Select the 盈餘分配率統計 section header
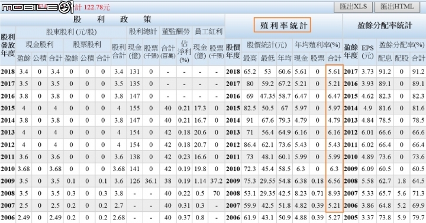The image size is (426, 223). (385, 25)
